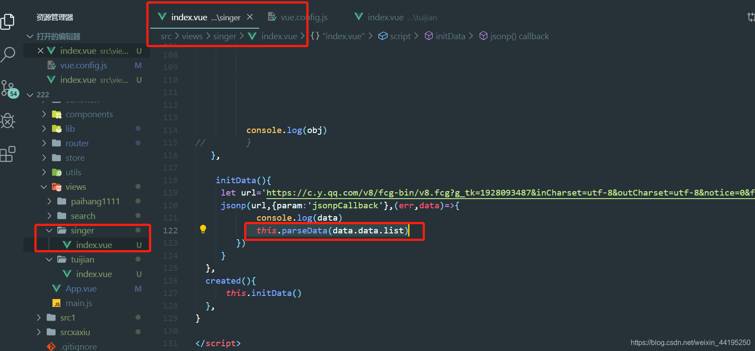Select vue.config.js in open editors list
The height and width of the screenshot is (351, 755).
click(x=83, y=65)
